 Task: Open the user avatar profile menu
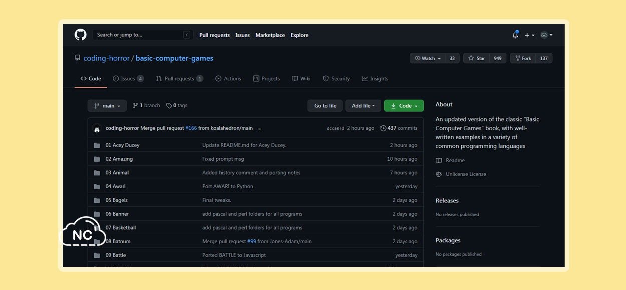click(x=546, y=35)
